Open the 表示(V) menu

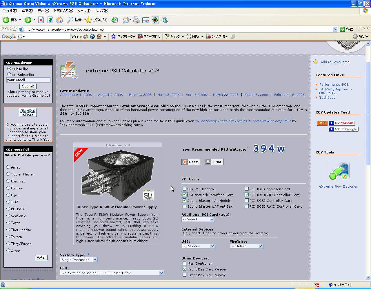(43, 11)
